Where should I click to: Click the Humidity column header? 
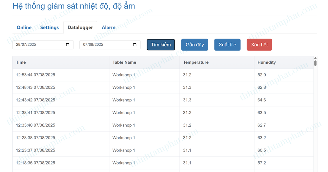(266, 62)
